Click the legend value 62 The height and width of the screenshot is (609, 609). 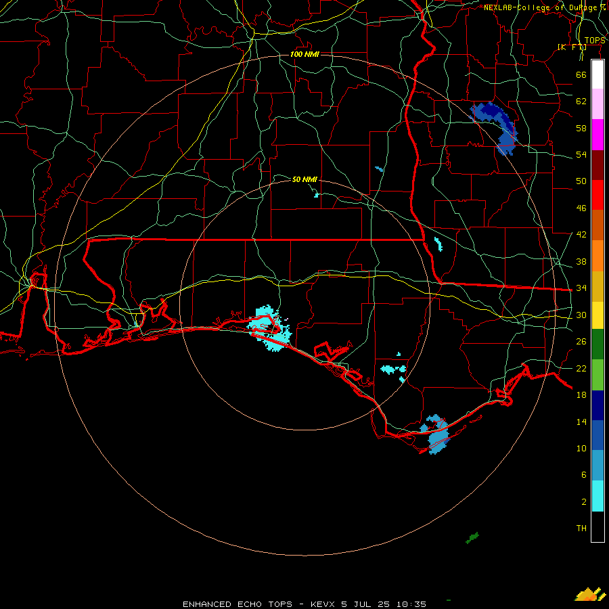pyautogui.click(x=581, y=101)
